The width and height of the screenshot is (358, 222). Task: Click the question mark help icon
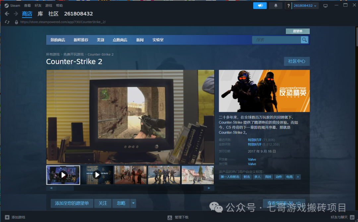coord(288,6)
